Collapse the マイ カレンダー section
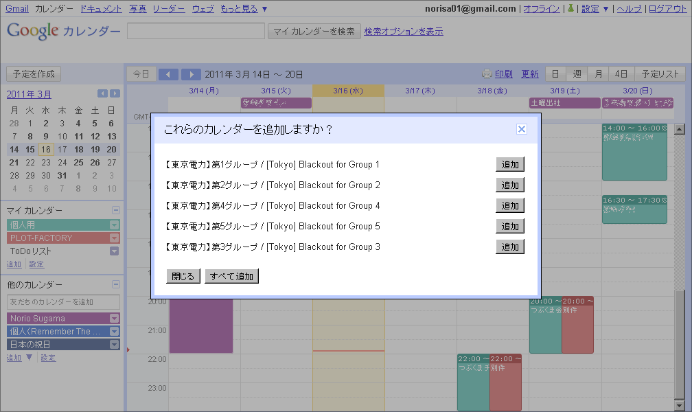 coord(115,210)
